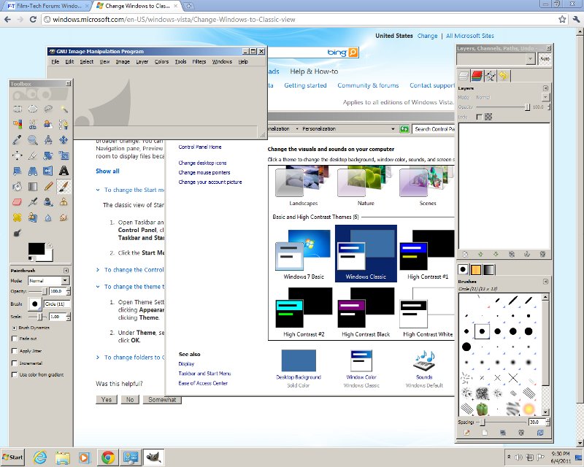Open the Paths tab icon in Layers dock
This screenshot has height=467, width=584.
491,76
